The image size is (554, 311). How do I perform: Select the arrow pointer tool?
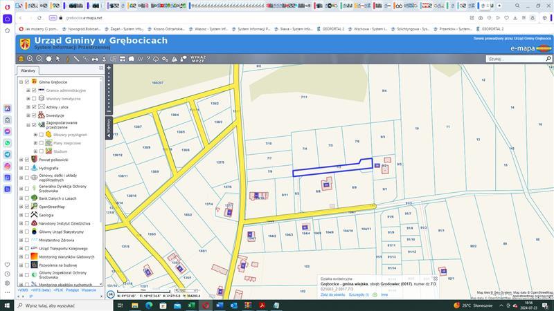point(58,59)
